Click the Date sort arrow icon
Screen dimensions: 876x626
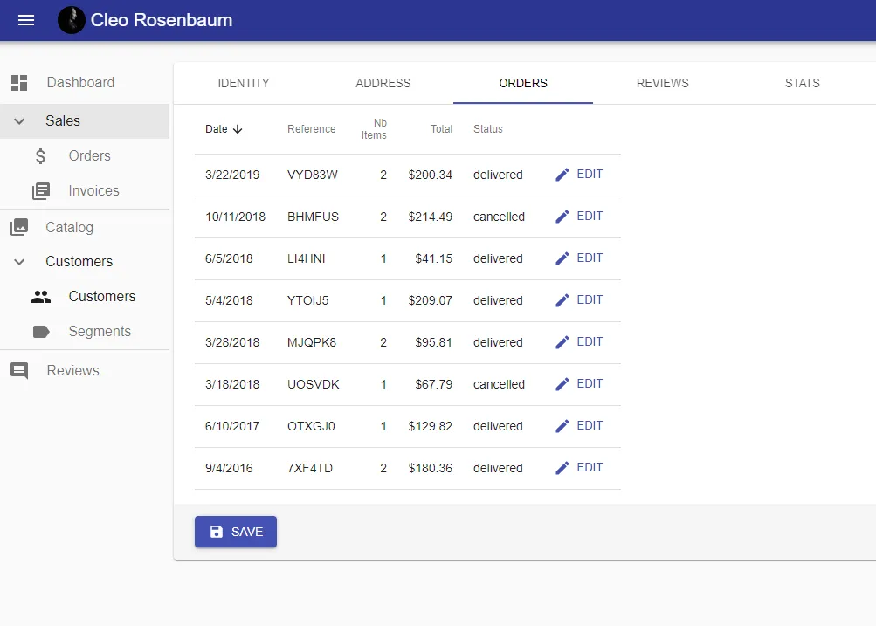point(238,129)
